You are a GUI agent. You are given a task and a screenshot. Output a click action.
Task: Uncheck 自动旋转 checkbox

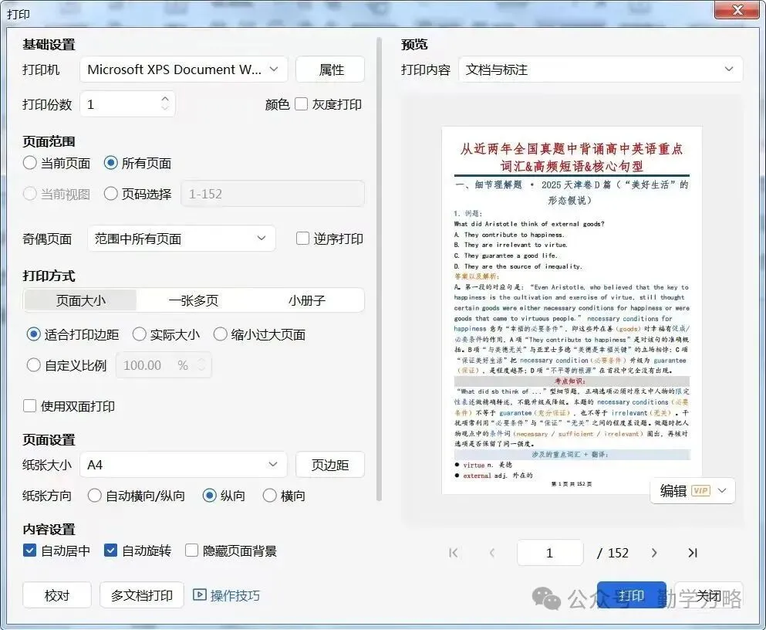(x=111, y=550)
